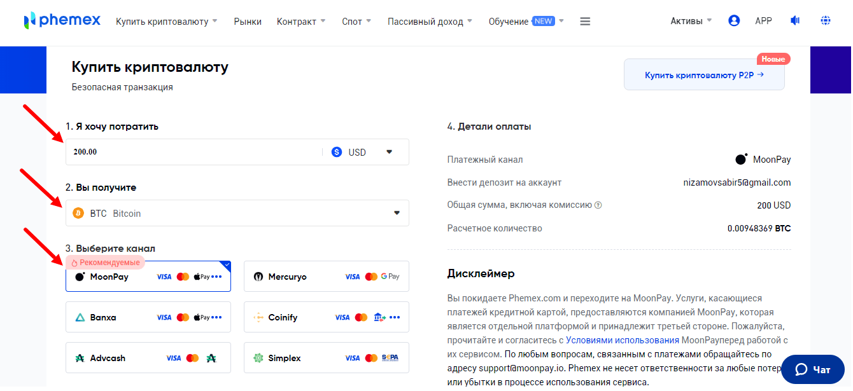Click Купить криптовалюту P2P button
Image resolution: width=853 pixels, height=391 pixels.
click(704, 75)
